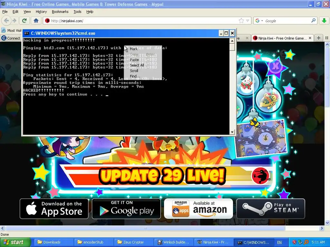Click the page horizontal scrollbar left arrow

point(2,228)
